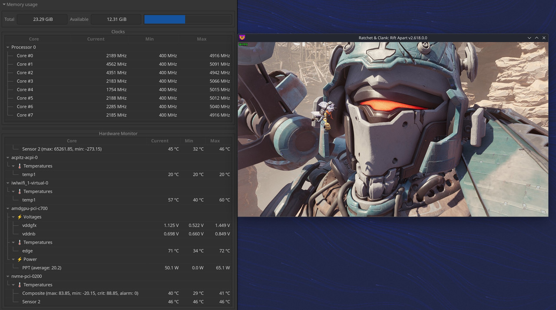Select temp1 under iwlwifi_1-virtual-0
The height and width of the screenshot is (310, 556).
click(118, 200)
